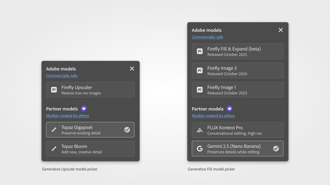The width and height of the screenshot is (330, 185).
Task: Open Models created by others in Fill picker
Action: point(213,116)
